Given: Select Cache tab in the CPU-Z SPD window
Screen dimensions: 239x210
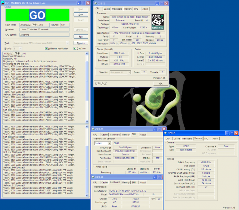Looking at the screenshot, I should click(x=105, y=135).
